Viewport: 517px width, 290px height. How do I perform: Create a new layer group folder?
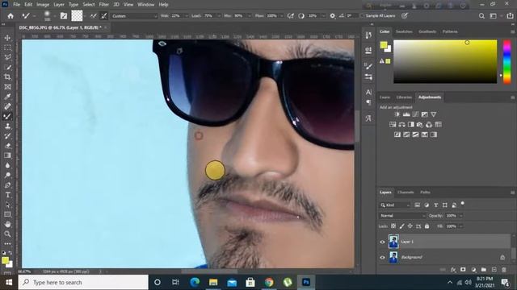coord(483,270)
